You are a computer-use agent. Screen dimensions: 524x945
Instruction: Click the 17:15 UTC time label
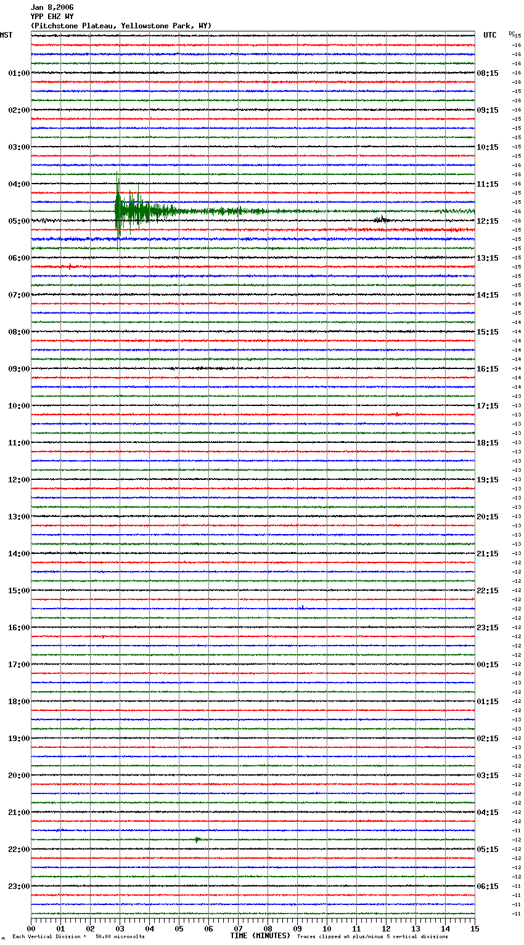tap(488, 406)
